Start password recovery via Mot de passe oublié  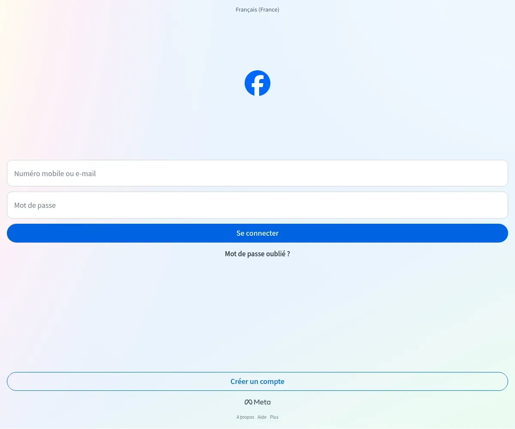257,254
